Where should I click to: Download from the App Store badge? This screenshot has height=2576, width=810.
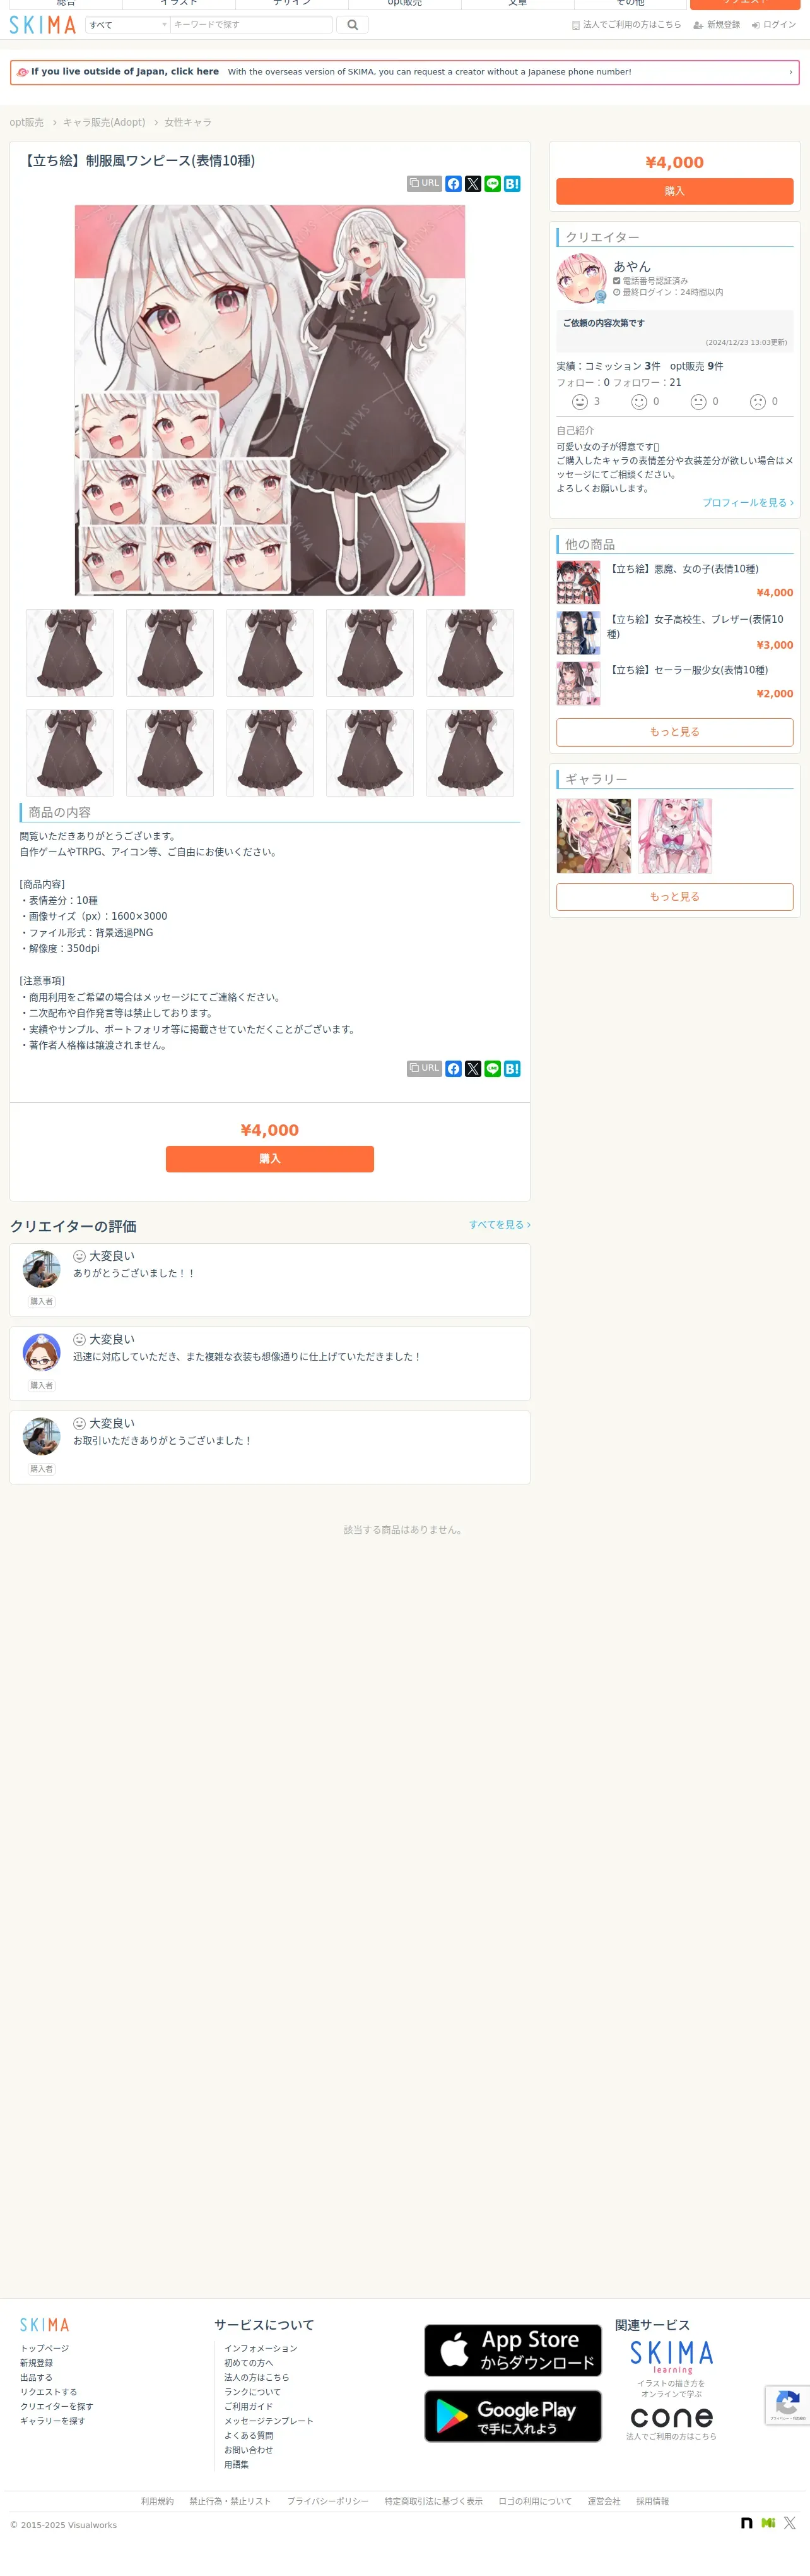tap(514, 2350)
